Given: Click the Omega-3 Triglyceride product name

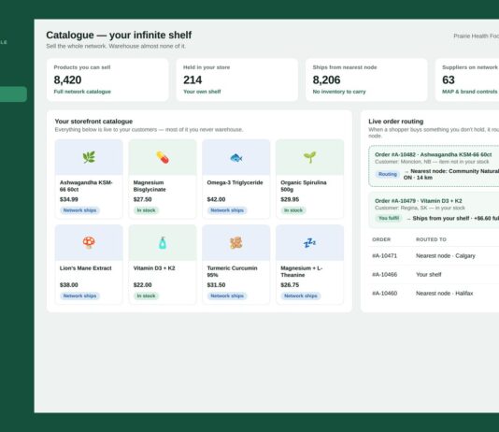Looking at the screenshot, I should 235,182.
